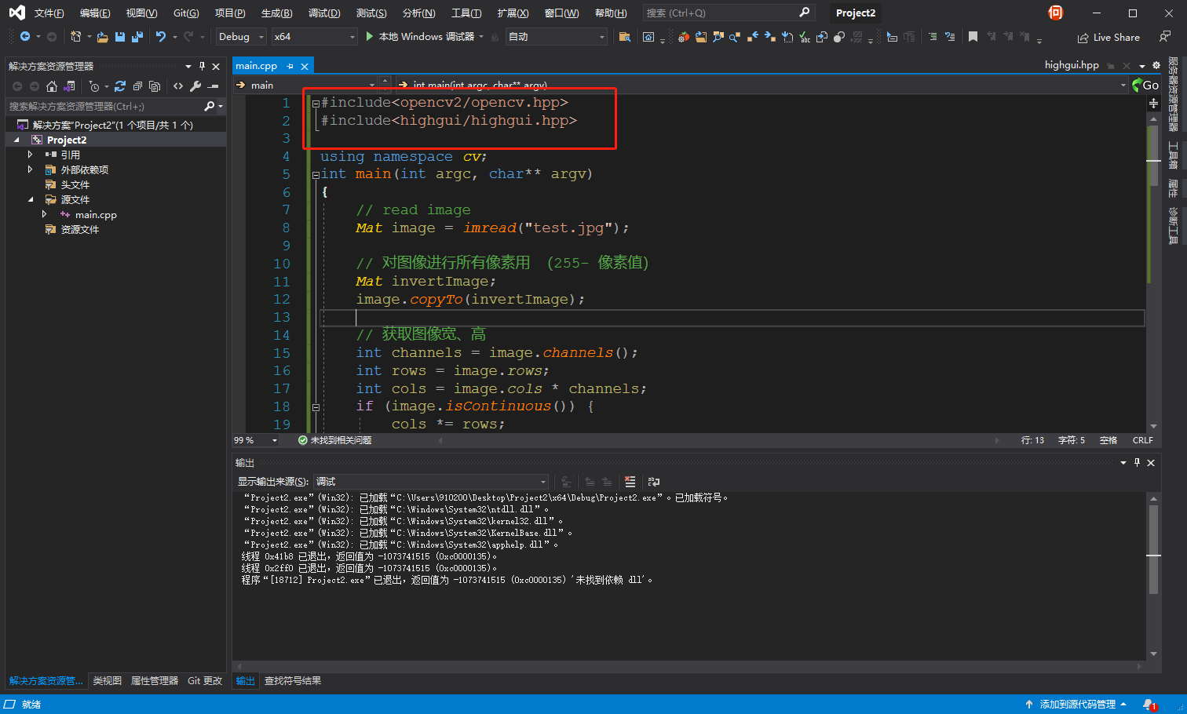Collapse the main function code fold
Image resolution: width=1187 pixels, height=714 pixels.
[x=316, y=175]
